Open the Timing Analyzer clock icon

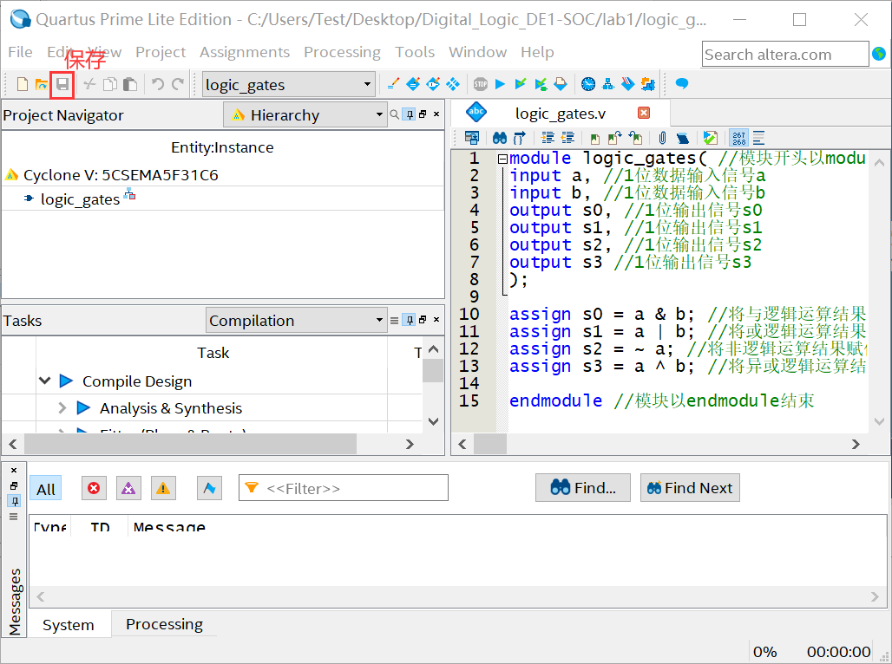point(588,85)
